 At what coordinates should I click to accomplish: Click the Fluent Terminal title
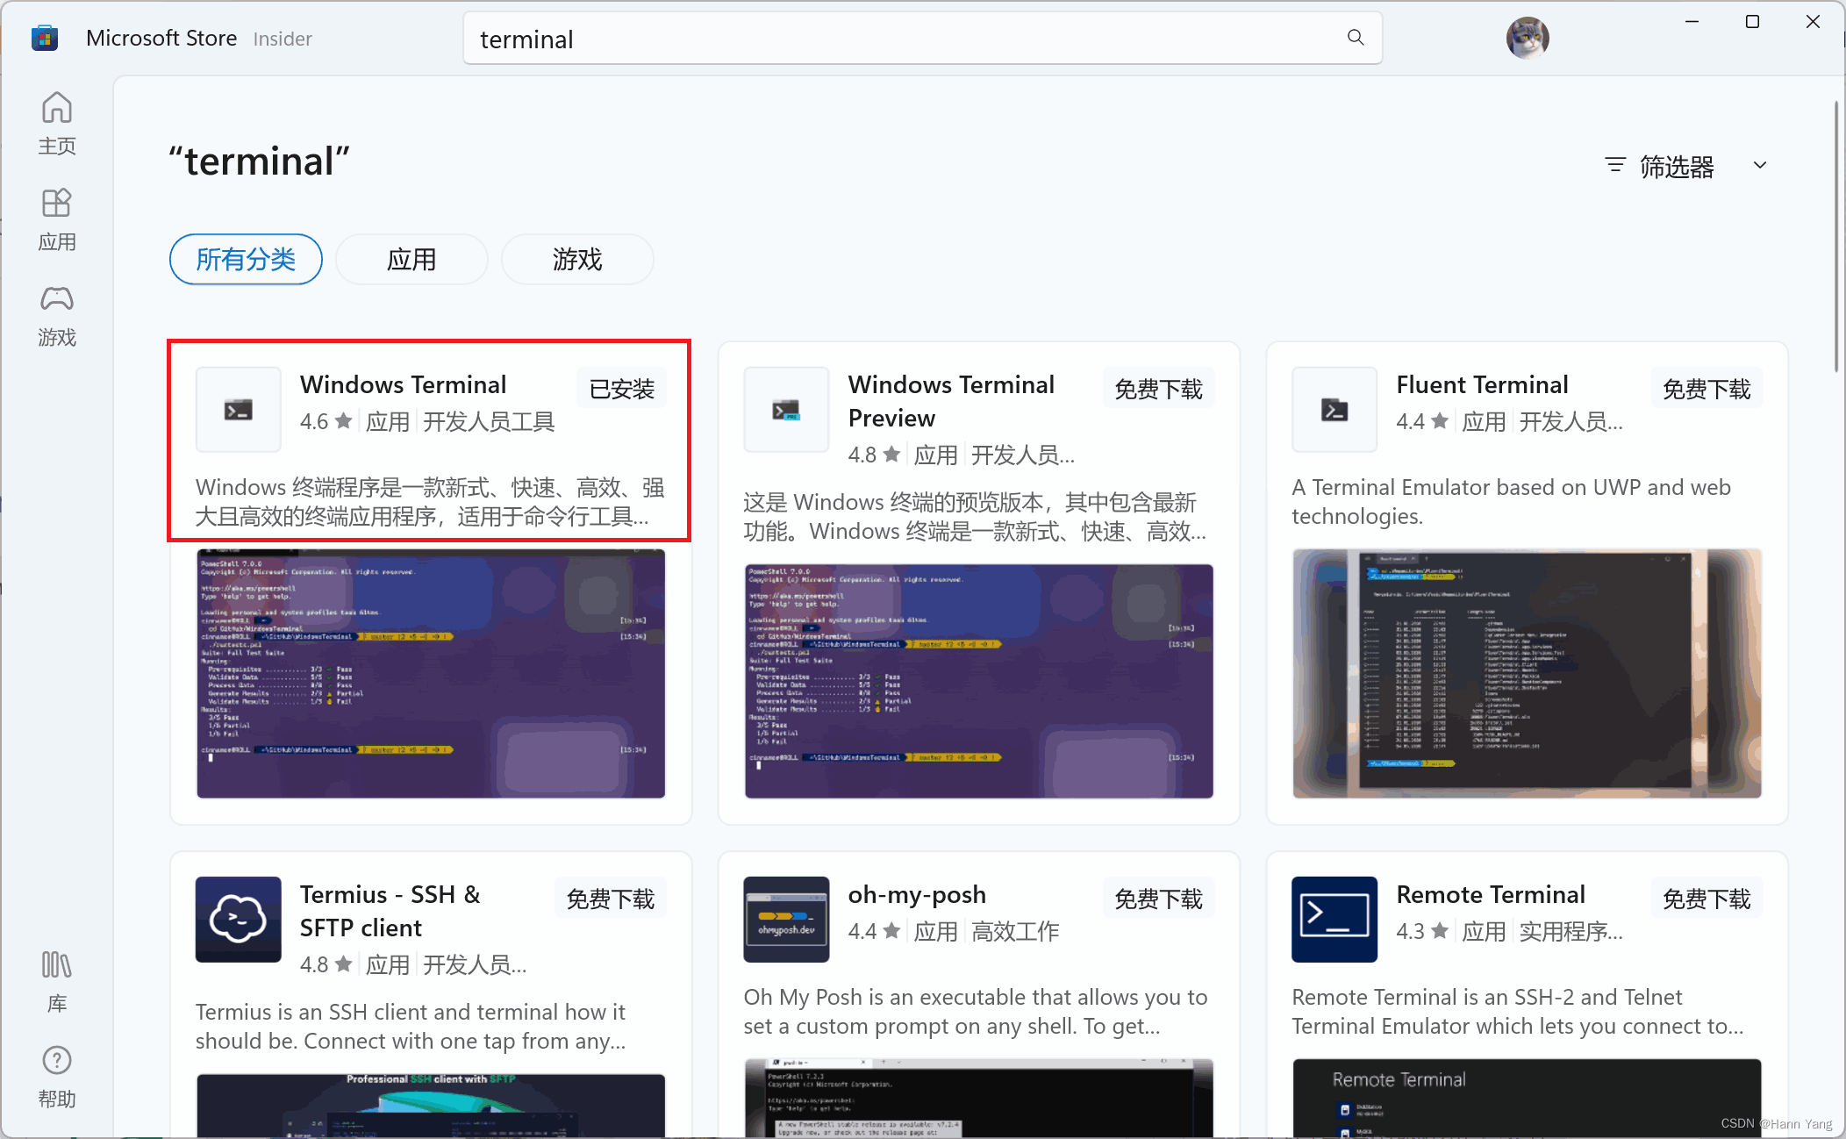[1482, 384]
